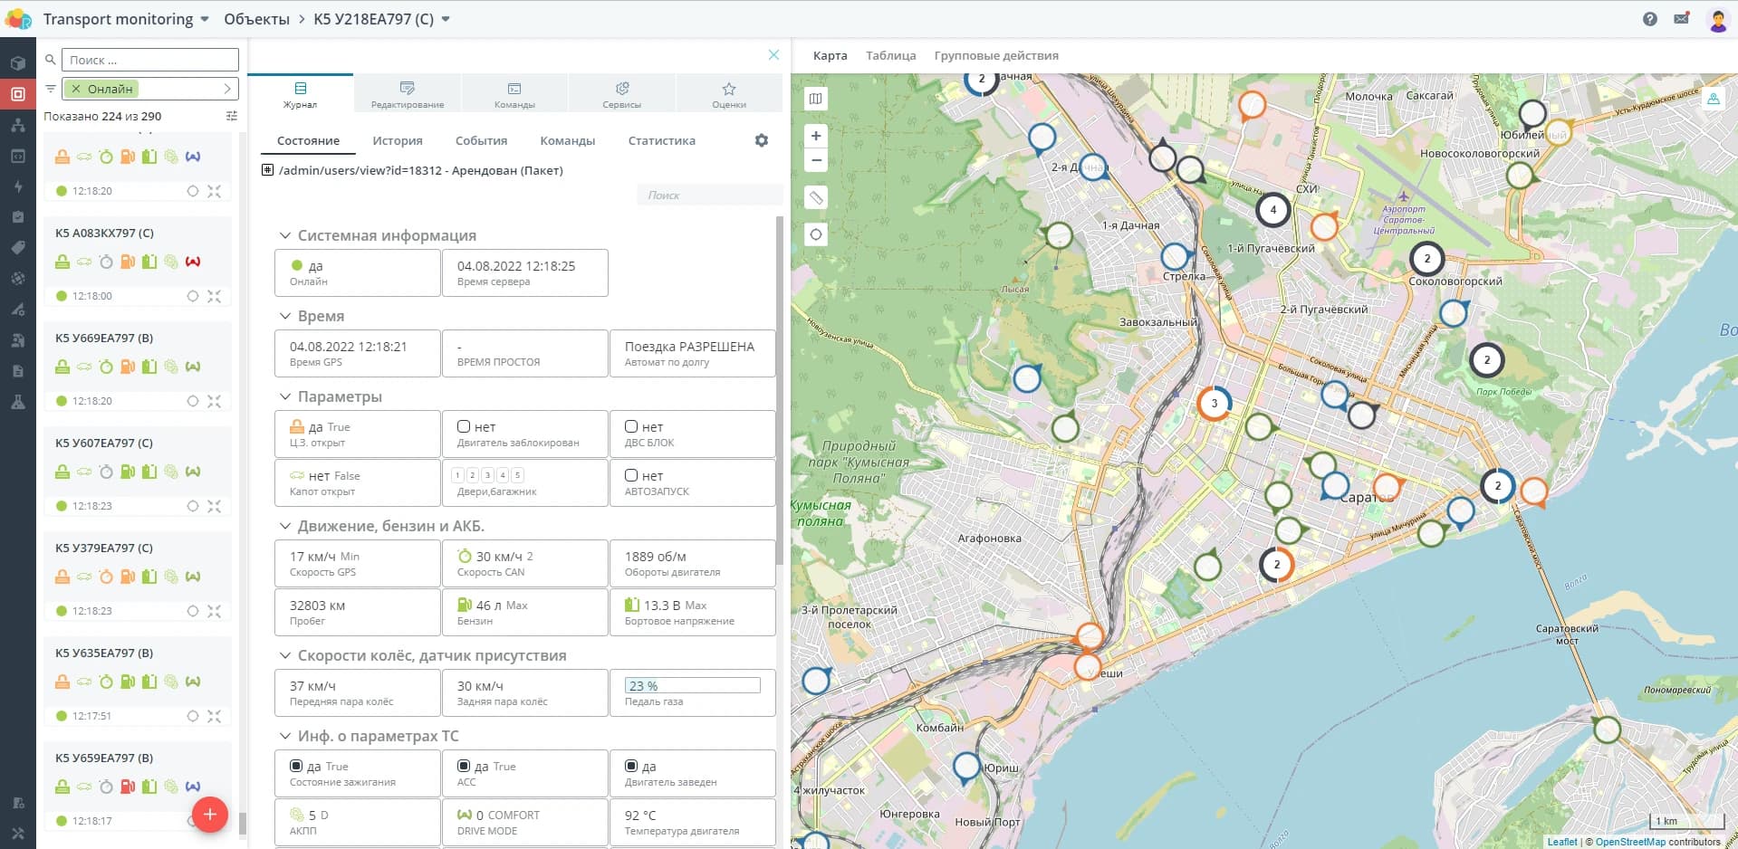Viewport: 1738px width, 849px height.
Task: Switch to the Таблица map tab
Action: (890, 56)
